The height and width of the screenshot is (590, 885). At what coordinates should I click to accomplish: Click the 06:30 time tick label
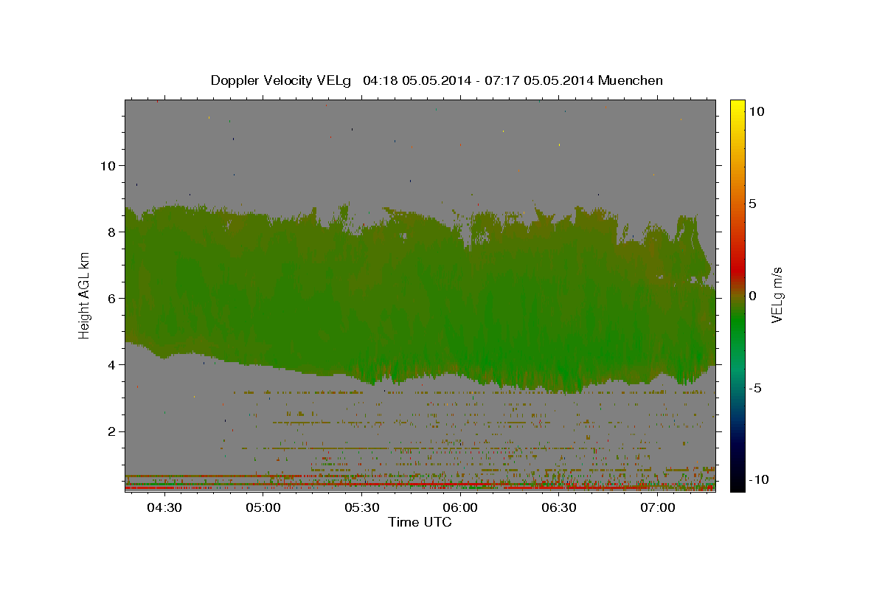click(x=559, y=507)
